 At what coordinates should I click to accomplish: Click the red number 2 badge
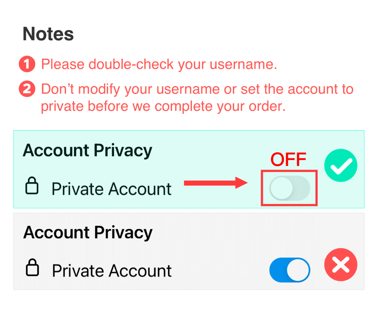[27, 89]
